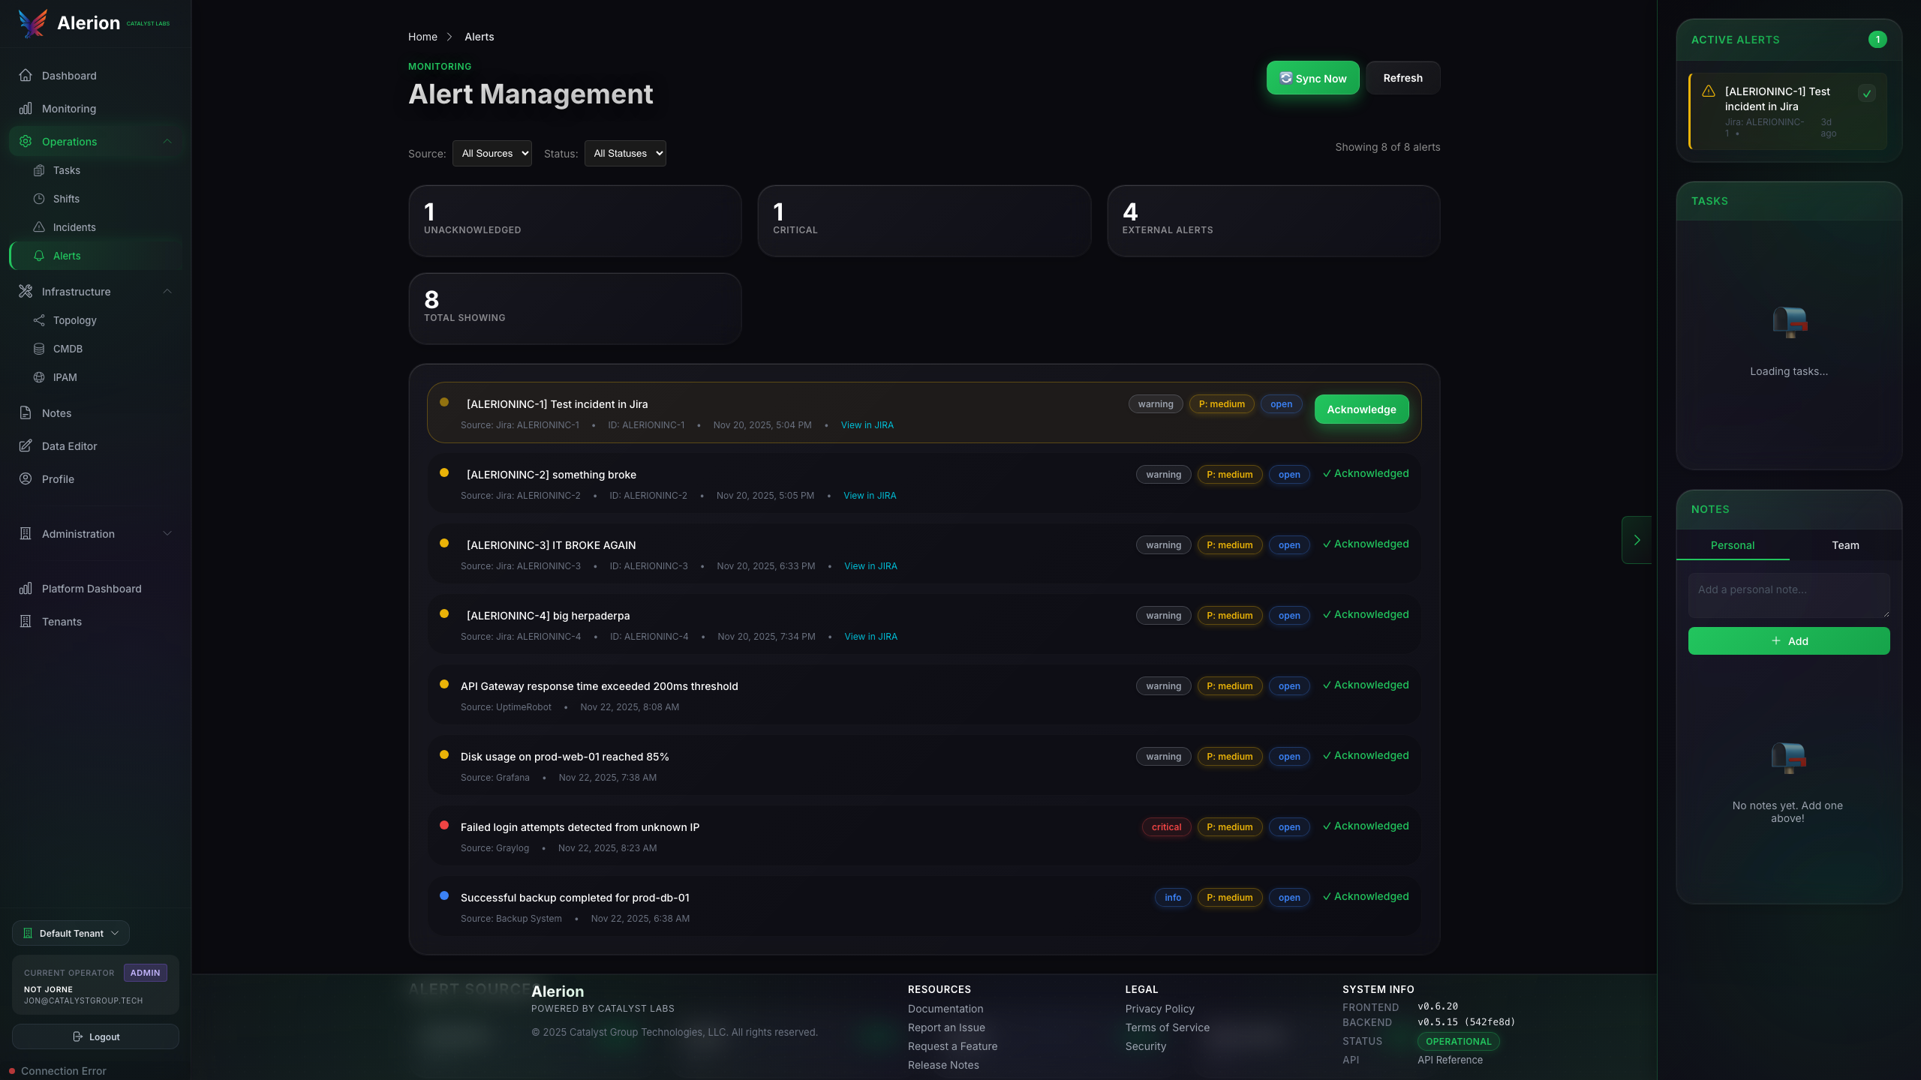Check off the ALERIONINC-1 active alert

tap(1866, 94)
